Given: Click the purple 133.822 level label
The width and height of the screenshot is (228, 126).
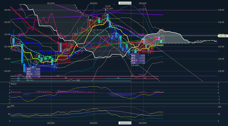Looking at the screenshot, I should [x=142, y=34].
